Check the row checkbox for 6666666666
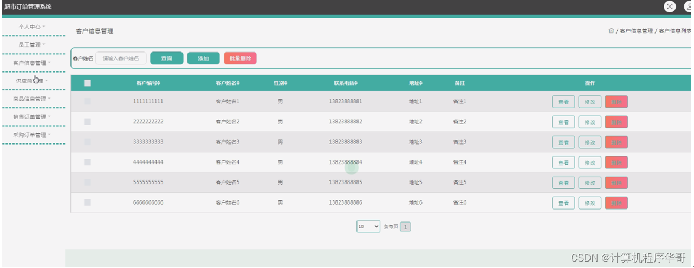The width and height of the screenshot is (694, 268). coord(88,202)
